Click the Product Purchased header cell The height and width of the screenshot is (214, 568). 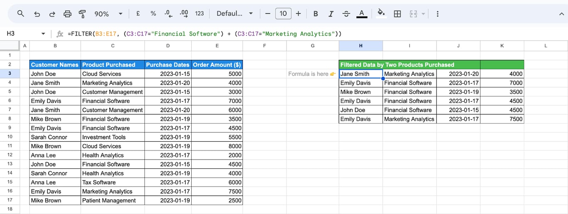[113, 64]
